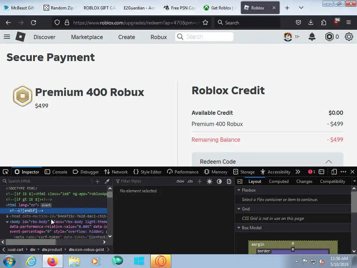
Task: Toggle dark color scheme simulation icon
Action: (219, 181)
